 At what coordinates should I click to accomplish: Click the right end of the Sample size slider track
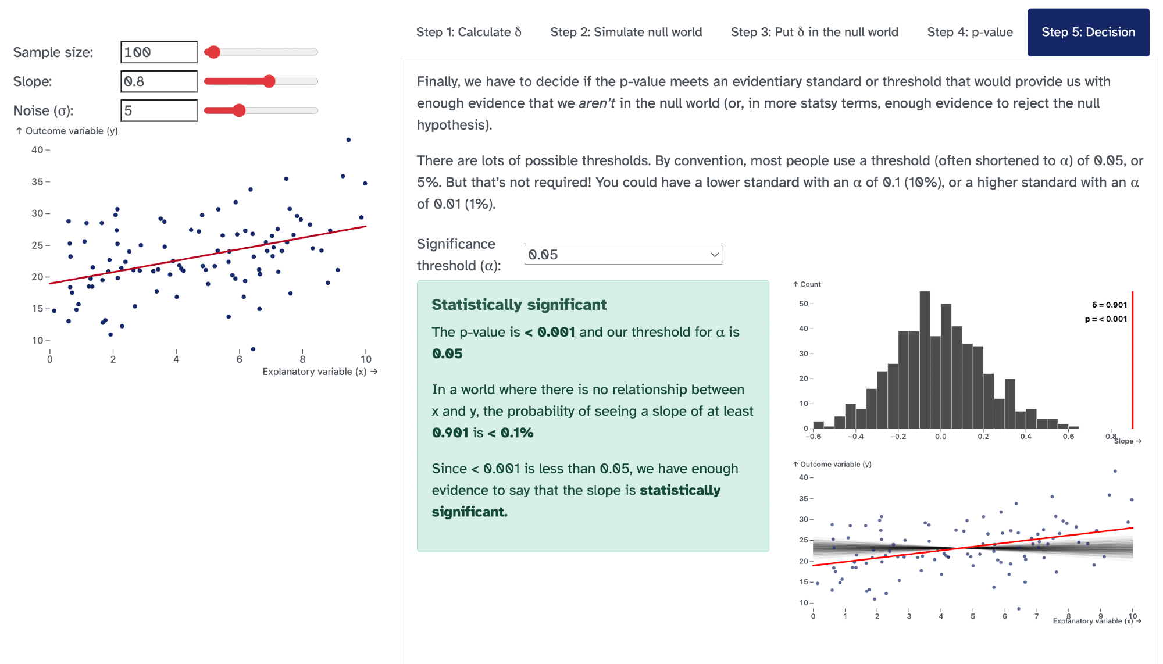tap(315, 52)
